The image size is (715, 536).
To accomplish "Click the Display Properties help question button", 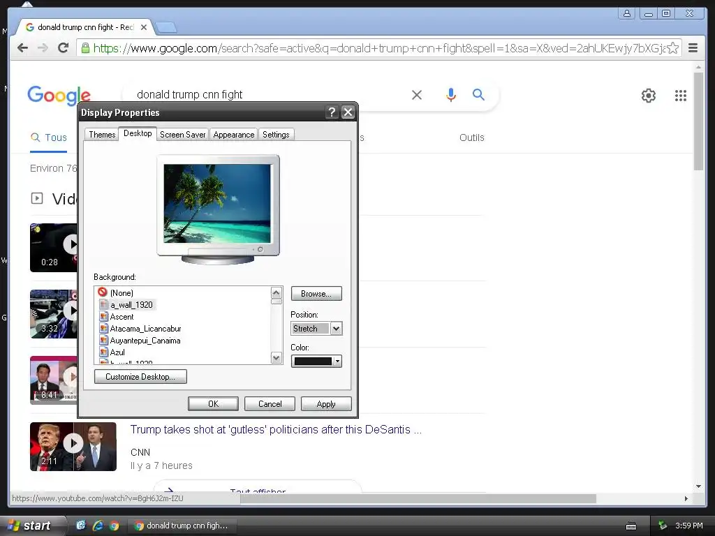I will [332, 112].
